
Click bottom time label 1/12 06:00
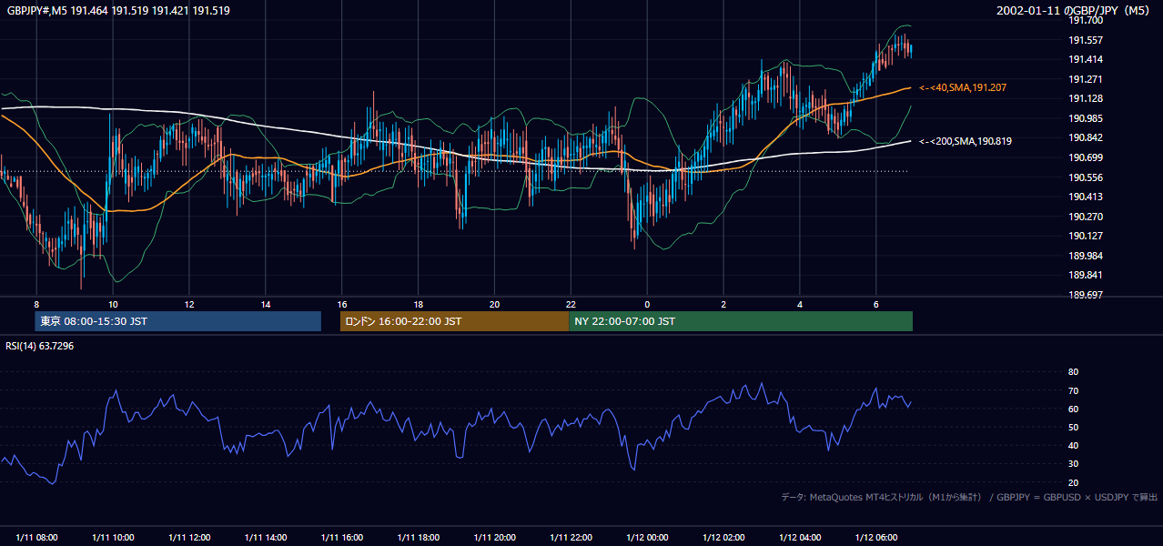pyautogui.click(x=876, y=538)
